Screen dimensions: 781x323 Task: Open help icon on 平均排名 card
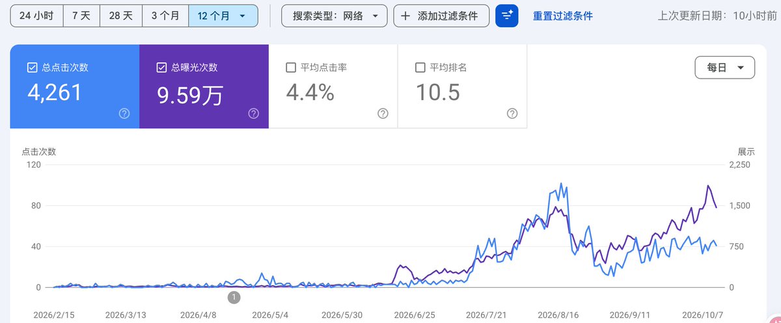pyautogui.click(x=512, y=113)
